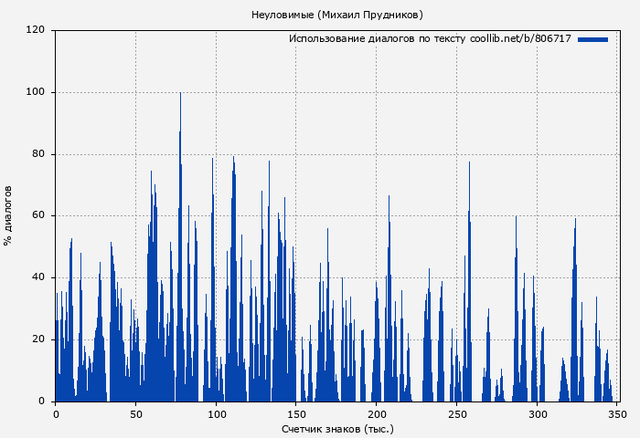
Task: Click the chart title 'Неуловимые (Михаил Прудников)'
Action: 337,15
